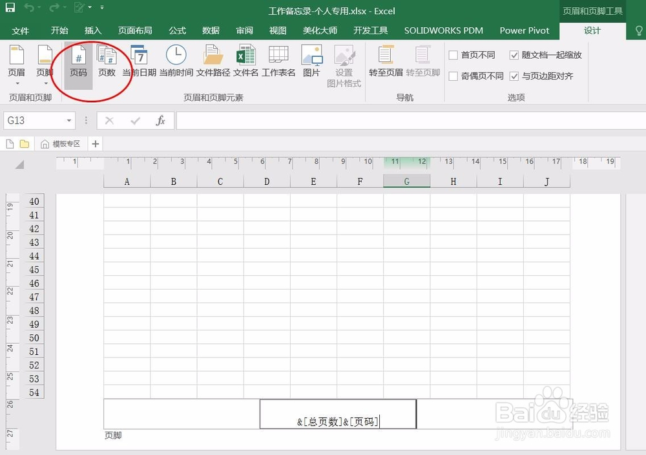
Task: Enable different first page (首页不同)
Action: (453, 55)
